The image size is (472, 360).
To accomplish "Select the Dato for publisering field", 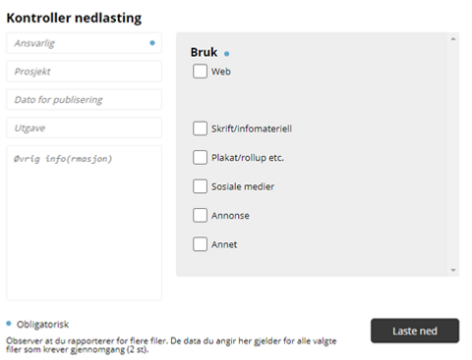I will point(84,99).
